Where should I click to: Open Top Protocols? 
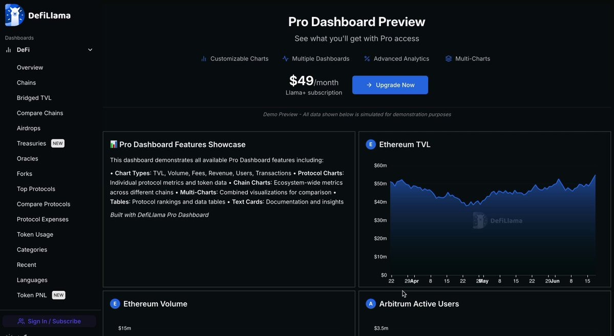pos(36,189)
